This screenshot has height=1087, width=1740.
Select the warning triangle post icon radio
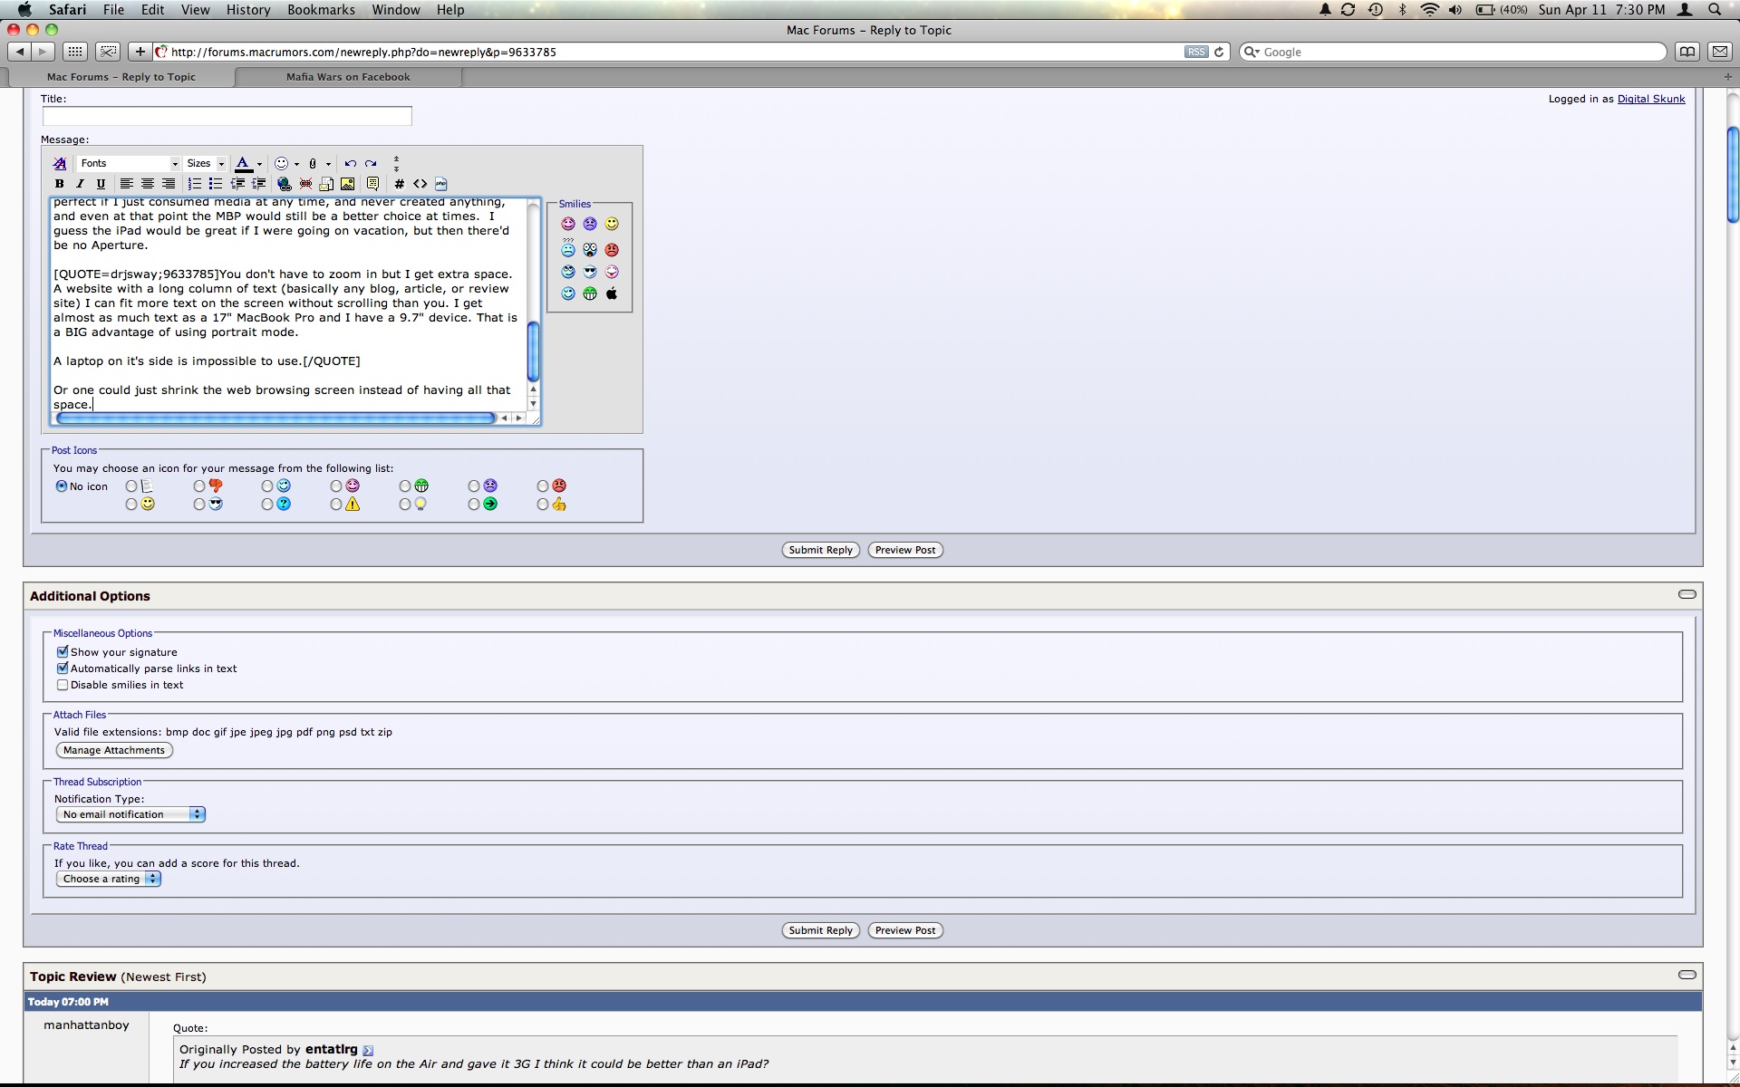point(336,505)
